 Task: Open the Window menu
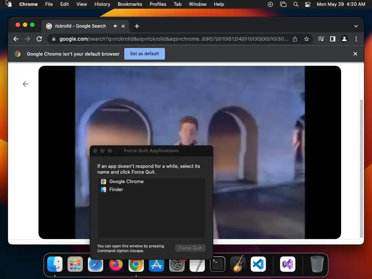pos(198,4)
